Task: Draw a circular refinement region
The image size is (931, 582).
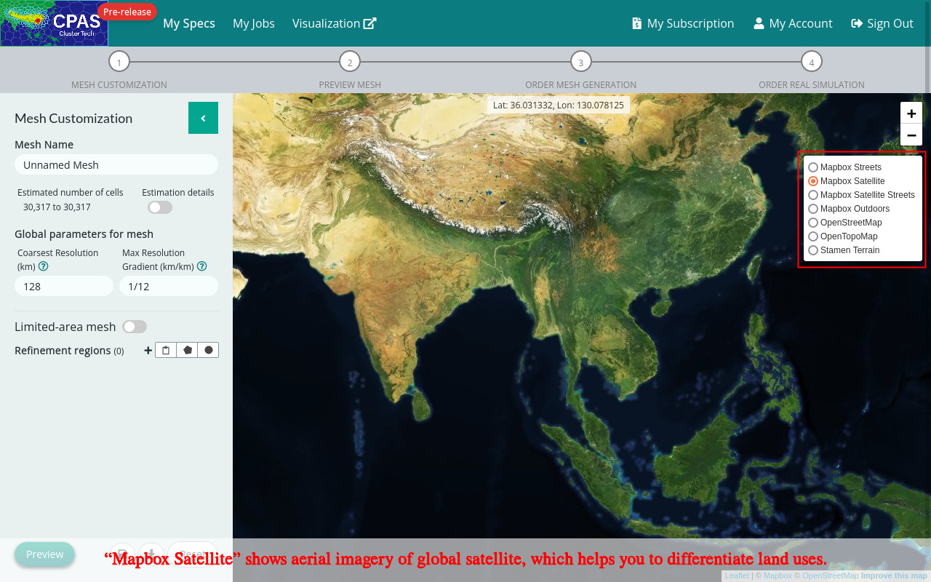Action: tap(209, 350)
